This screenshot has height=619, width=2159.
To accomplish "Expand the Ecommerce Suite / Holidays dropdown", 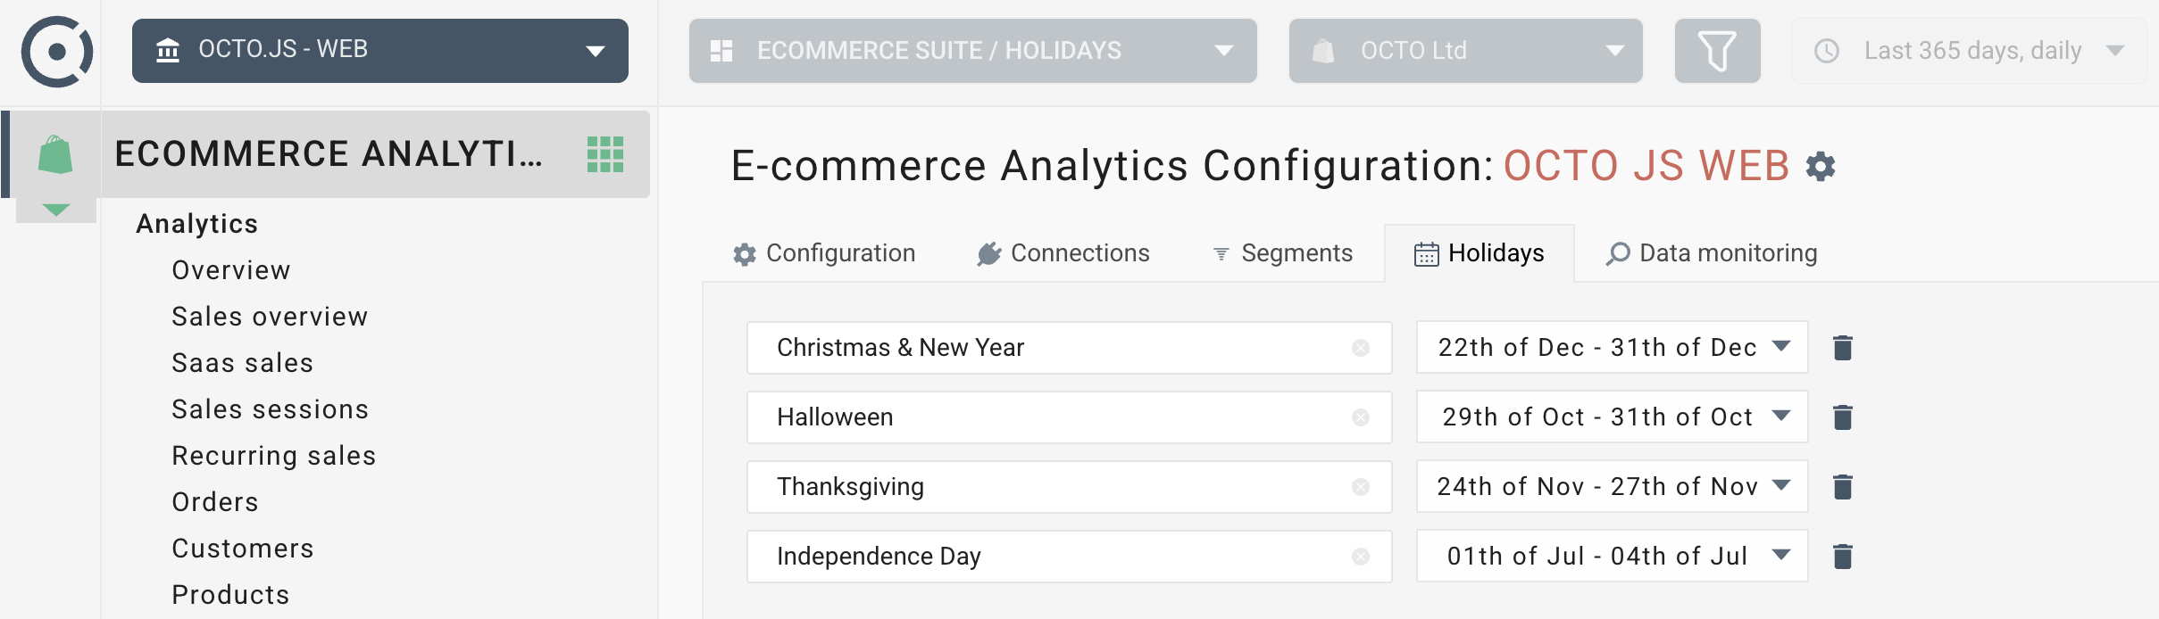I will coord(971,51).
